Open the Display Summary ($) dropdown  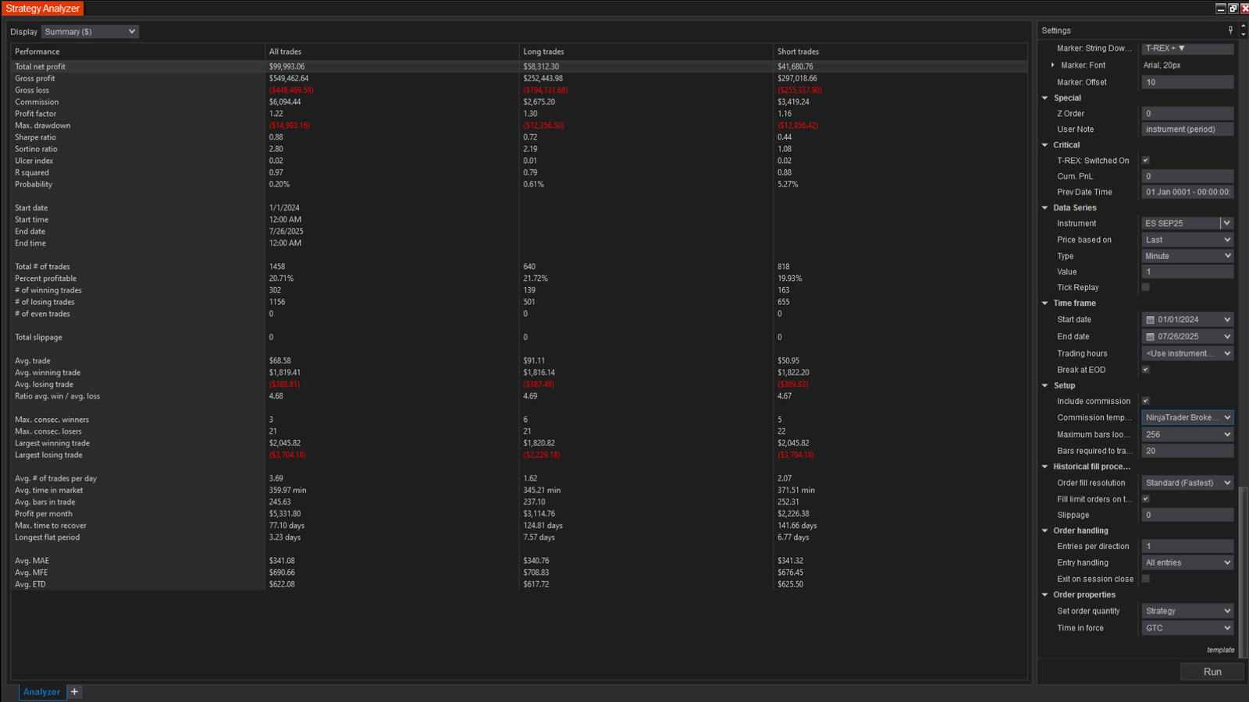(90, 32)
